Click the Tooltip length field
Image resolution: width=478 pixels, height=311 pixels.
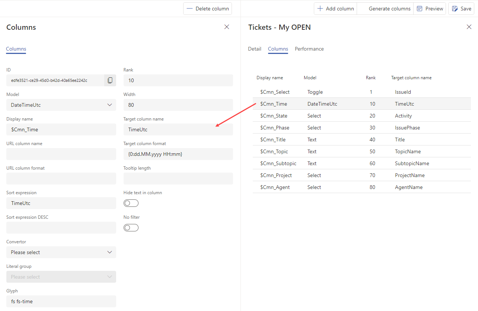point(178,179)
